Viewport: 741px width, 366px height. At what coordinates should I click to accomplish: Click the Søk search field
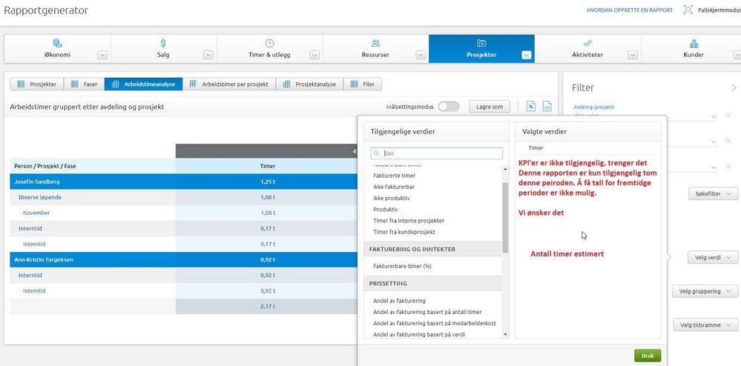pyautogui.click(x=437, y=153)
